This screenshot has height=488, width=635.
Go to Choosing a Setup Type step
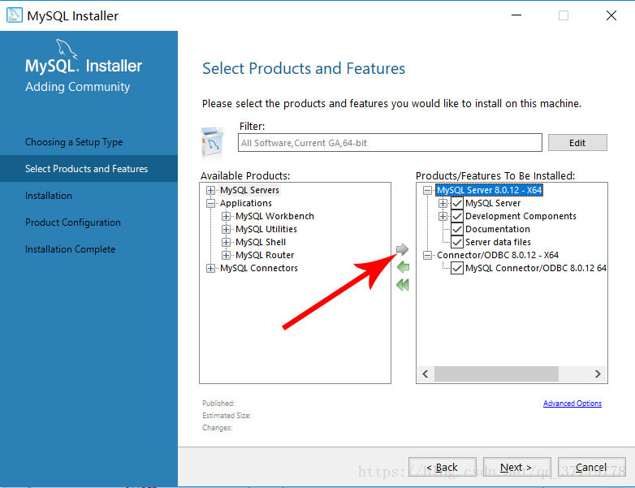coord(74,142)
